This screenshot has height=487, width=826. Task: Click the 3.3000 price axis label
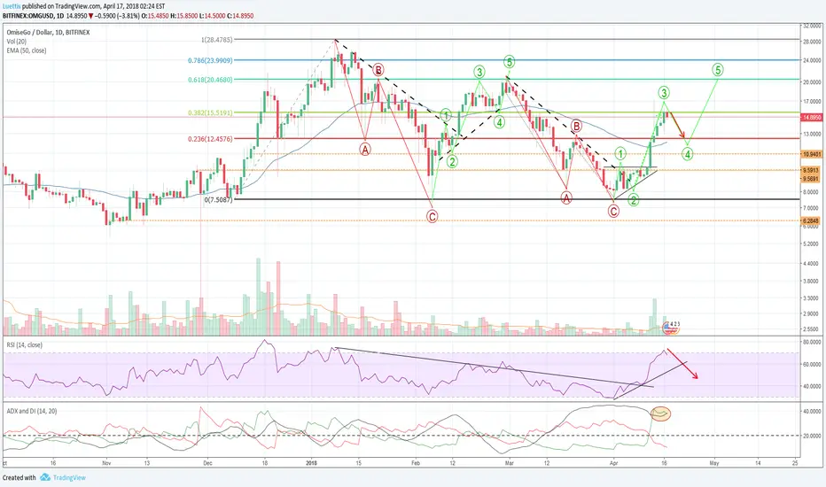pyautogui.click(x=812, y=298)
